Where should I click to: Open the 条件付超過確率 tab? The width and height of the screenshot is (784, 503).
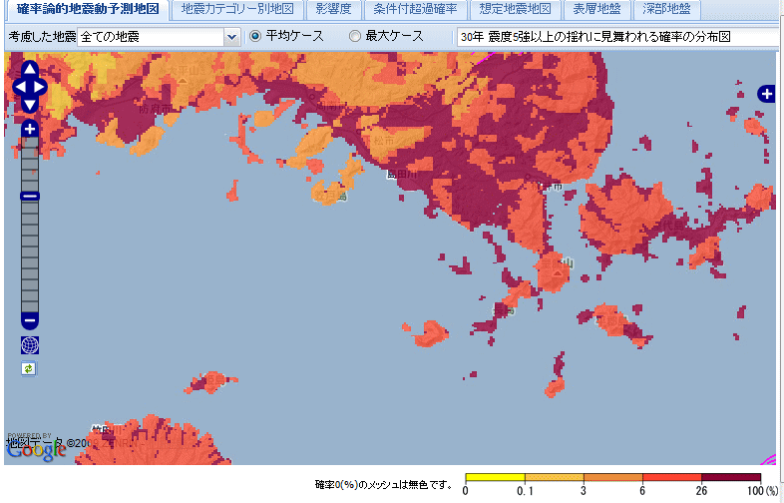tap(415, 10)
